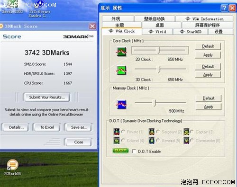The image size is (237, 187).
Task: Click Apply for the 3D clock
Action: pos(208,75)
